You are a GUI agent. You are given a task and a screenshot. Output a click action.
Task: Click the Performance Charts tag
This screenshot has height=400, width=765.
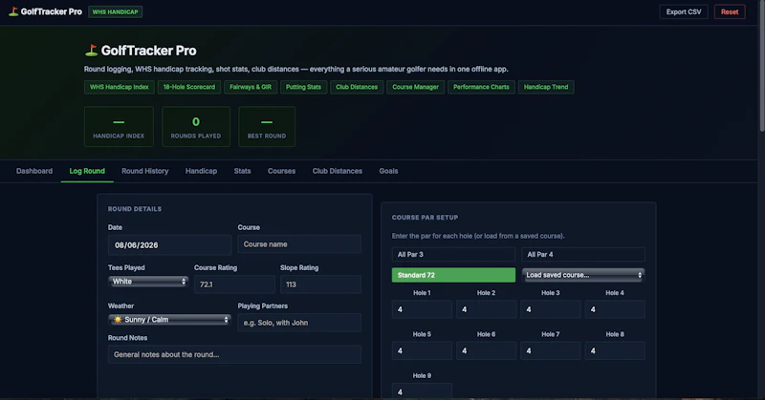click(481, 87)
